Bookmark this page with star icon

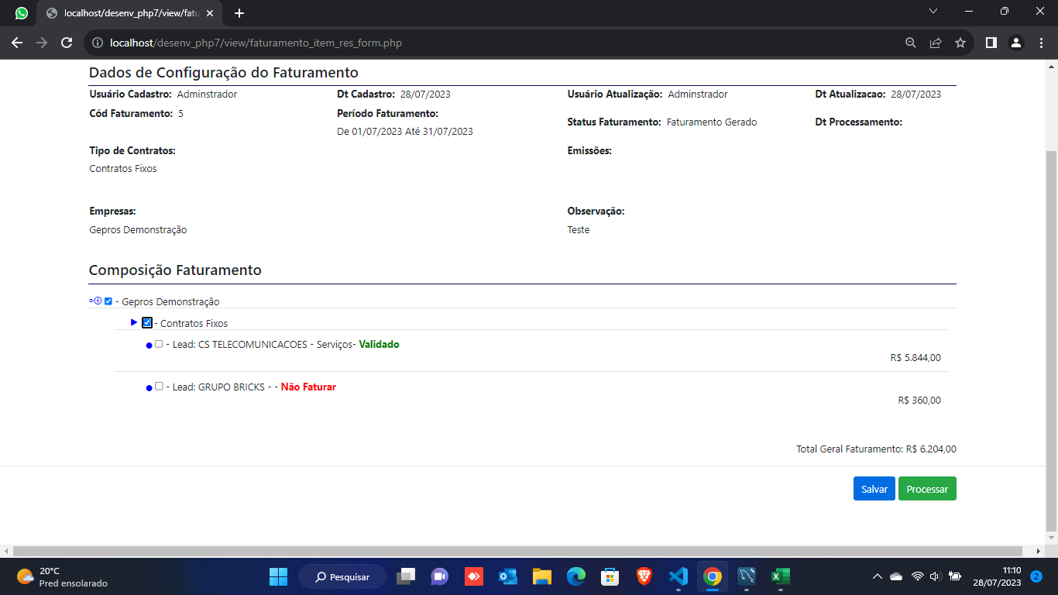click(960, 43)
